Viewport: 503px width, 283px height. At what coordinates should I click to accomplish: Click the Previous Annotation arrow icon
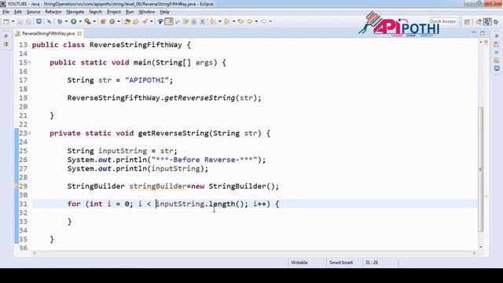pyautogui.click(x=226, y=21)
